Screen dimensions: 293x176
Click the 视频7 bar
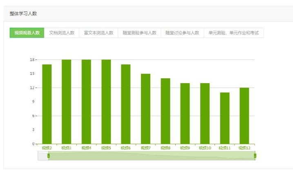tap(145, 109)
